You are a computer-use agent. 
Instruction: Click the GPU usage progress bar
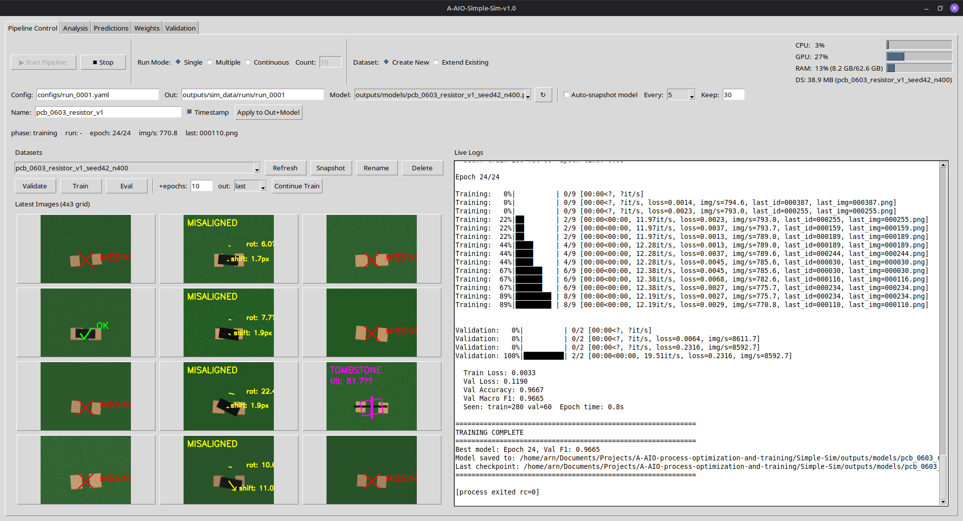pos(919,57)
